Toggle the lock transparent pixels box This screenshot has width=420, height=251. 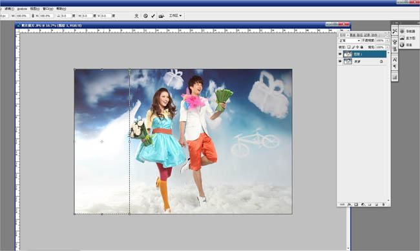349,47
